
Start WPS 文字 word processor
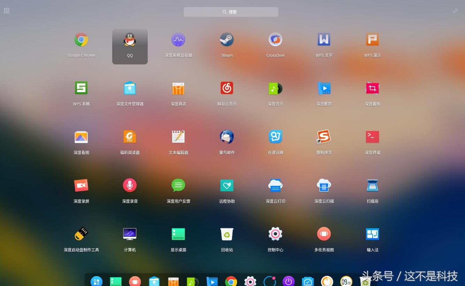pyautogui.click(x=324, y=40)
